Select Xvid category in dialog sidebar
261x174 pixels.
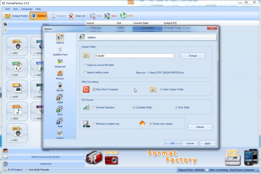(x=60, y=123)
